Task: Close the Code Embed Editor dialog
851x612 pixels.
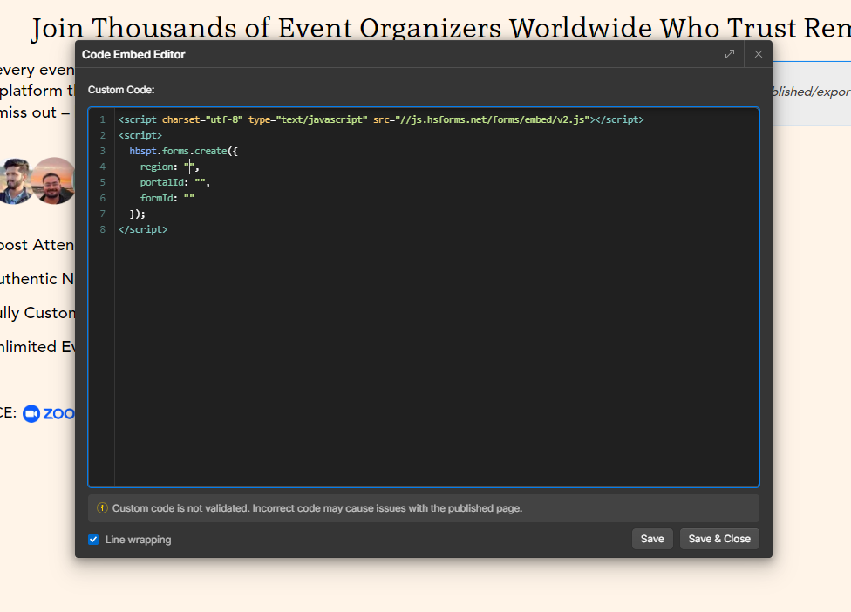Action: pos(759,54)
